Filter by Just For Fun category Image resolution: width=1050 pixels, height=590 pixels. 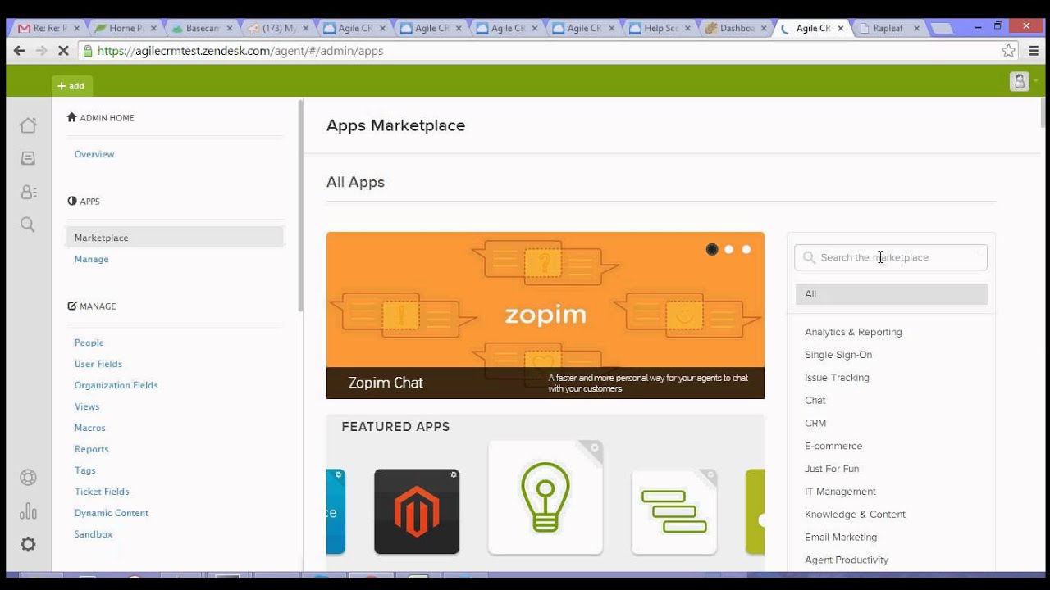(832, 469)
